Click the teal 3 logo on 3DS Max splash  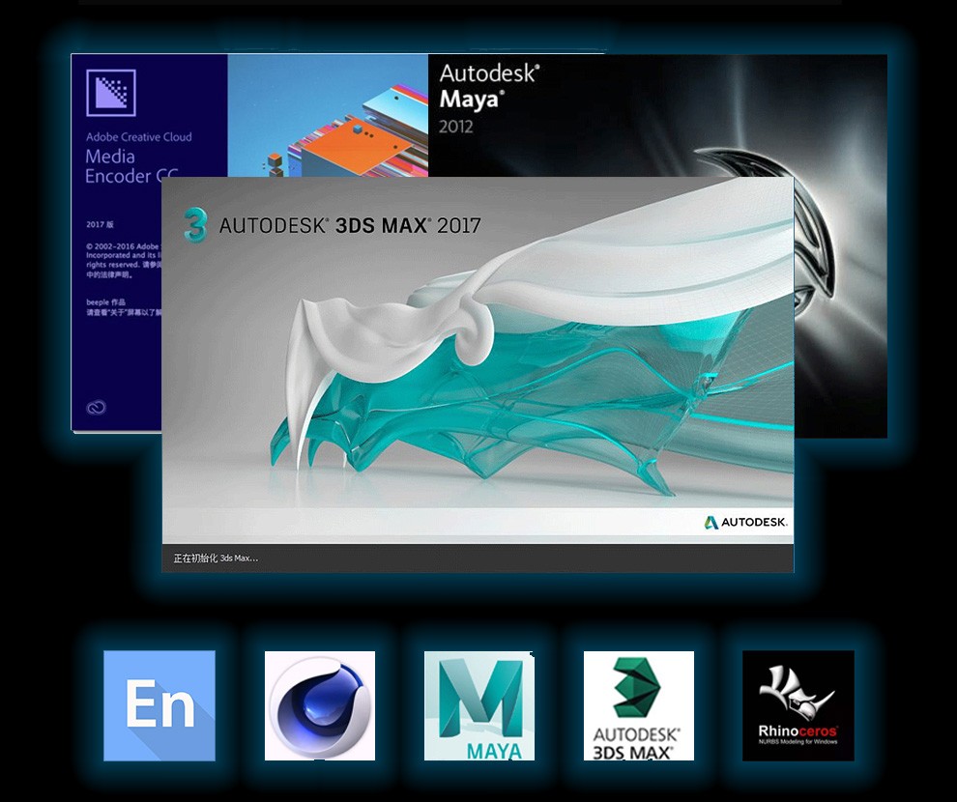(x=195, y=225)
